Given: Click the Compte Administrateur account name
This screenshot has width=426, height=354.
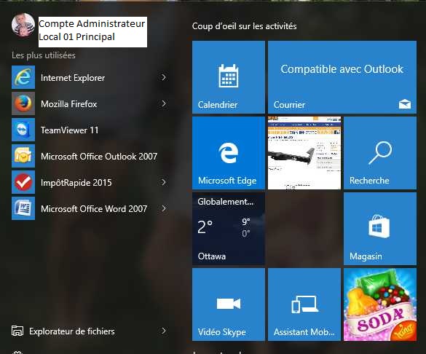Looking at the screenshot, I should pyautogui.click(x=92, y=32).
